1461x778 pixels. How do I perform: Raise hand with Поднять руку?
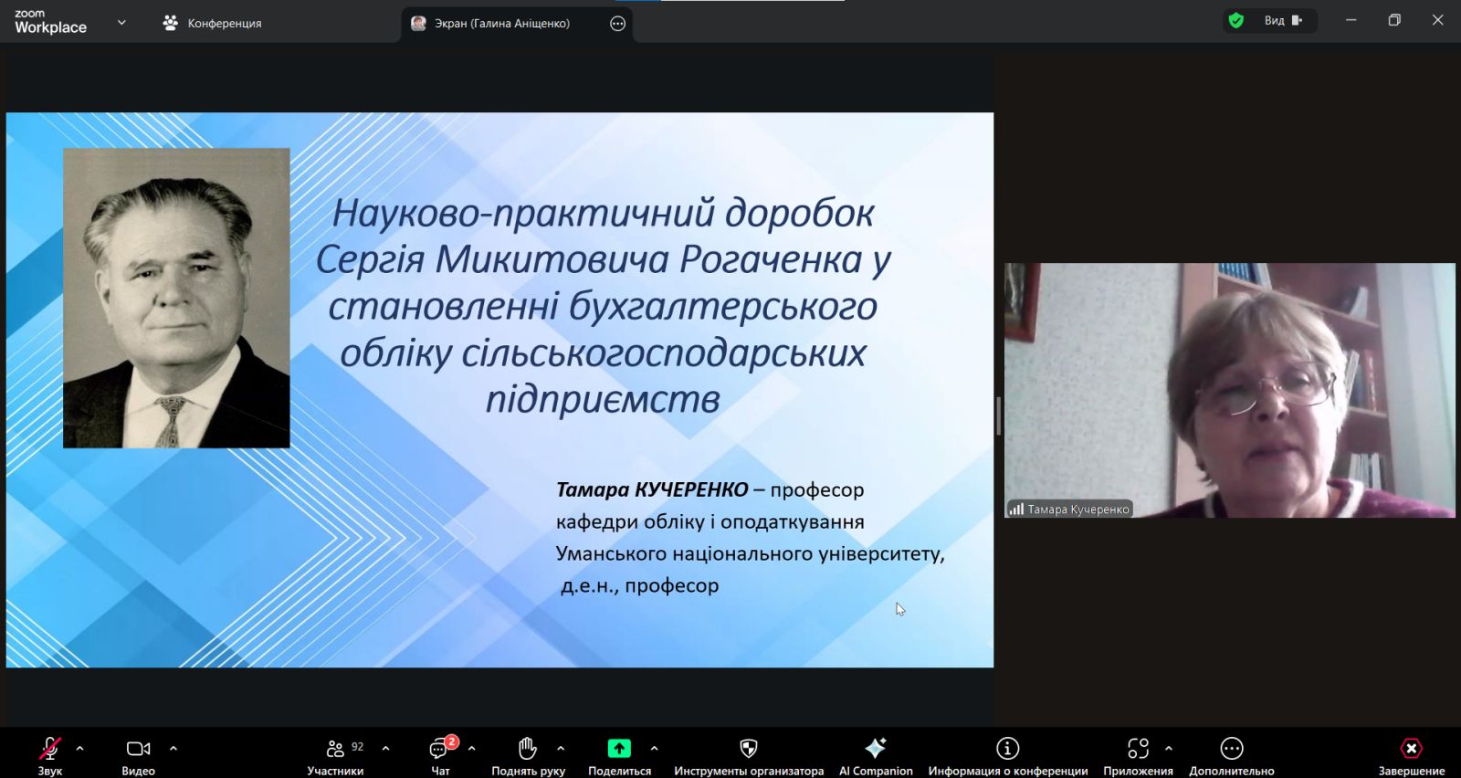pyautogui.click(x=528, y=750)
